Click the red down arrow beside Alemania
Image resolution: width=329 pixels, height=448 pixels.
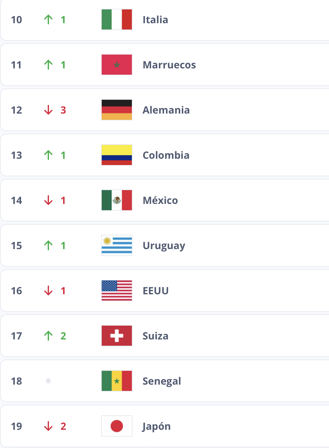tap(48, 110)
